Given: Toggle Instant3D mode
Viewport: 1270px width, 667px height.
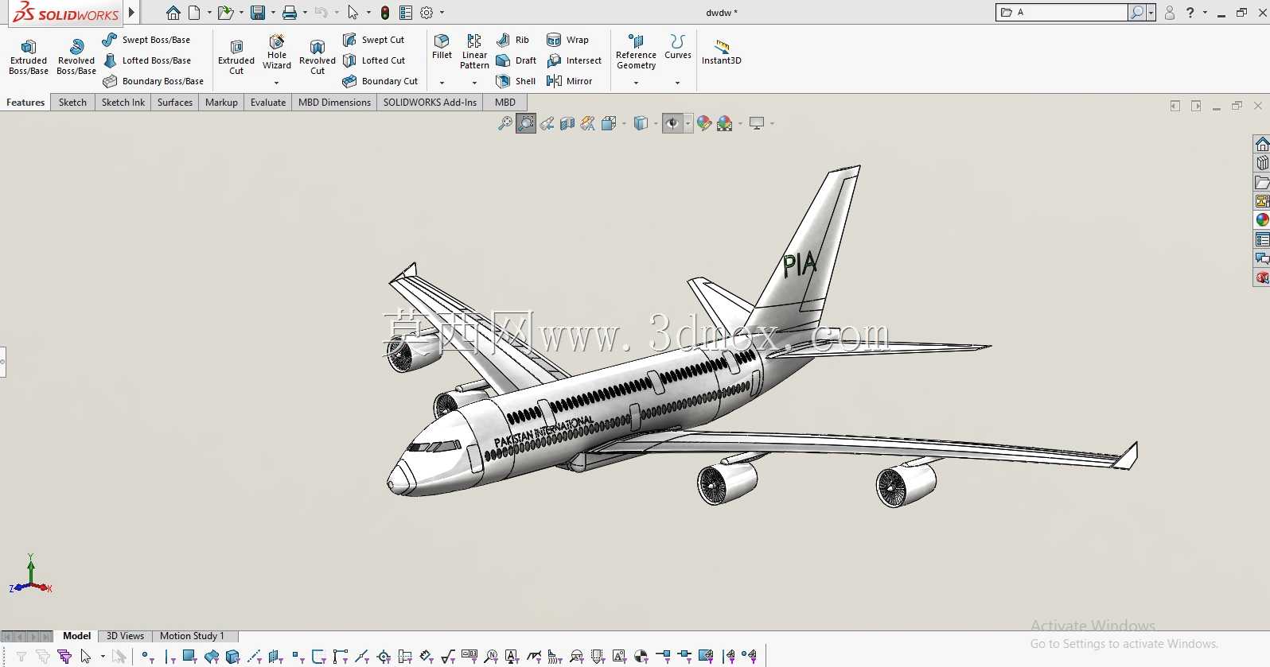Looking at the screenshot, I should coord(721,52).
